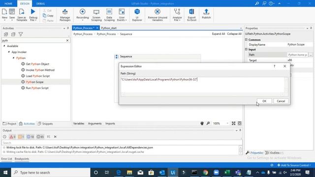Open Expression Editor help question mark
315x177 pixels.
(x=275, y=66)
